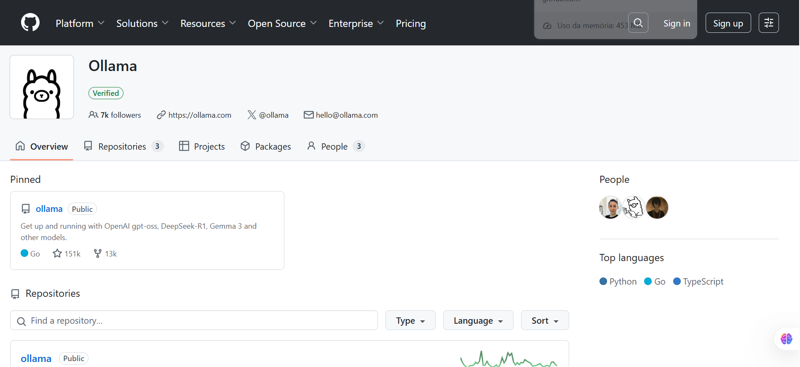Click the ollama commit activity sparkline
The height and width of the screenshot is (367, 800).
[x=509, y=359]
